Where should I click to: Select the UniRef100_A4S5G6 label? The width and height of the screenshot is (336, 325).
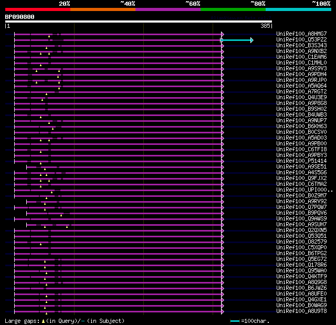[x=301, y=172]
